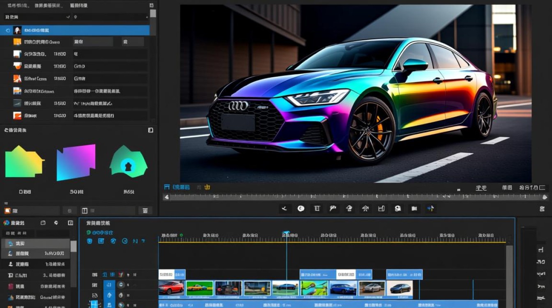Open the panel menu icon of the top-left panel

(x=152, y=5)
